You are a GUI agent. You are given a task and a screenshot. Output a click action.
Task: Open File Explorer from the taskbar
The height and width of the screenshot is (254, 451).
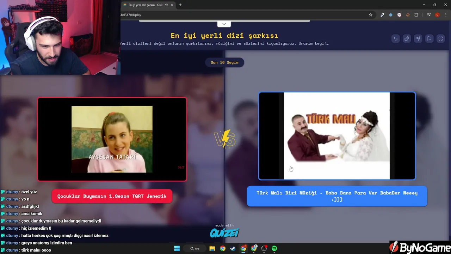(x=212, y=248)
